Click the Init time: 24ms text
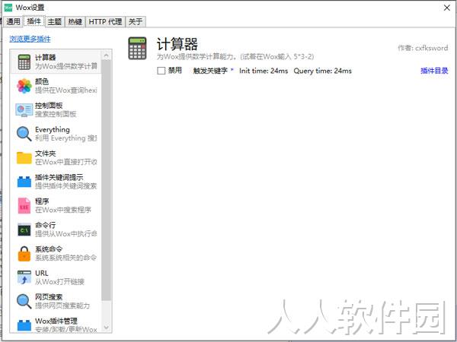Image resolution: width=457 pixels, height=342 pixels. (264, 71)
